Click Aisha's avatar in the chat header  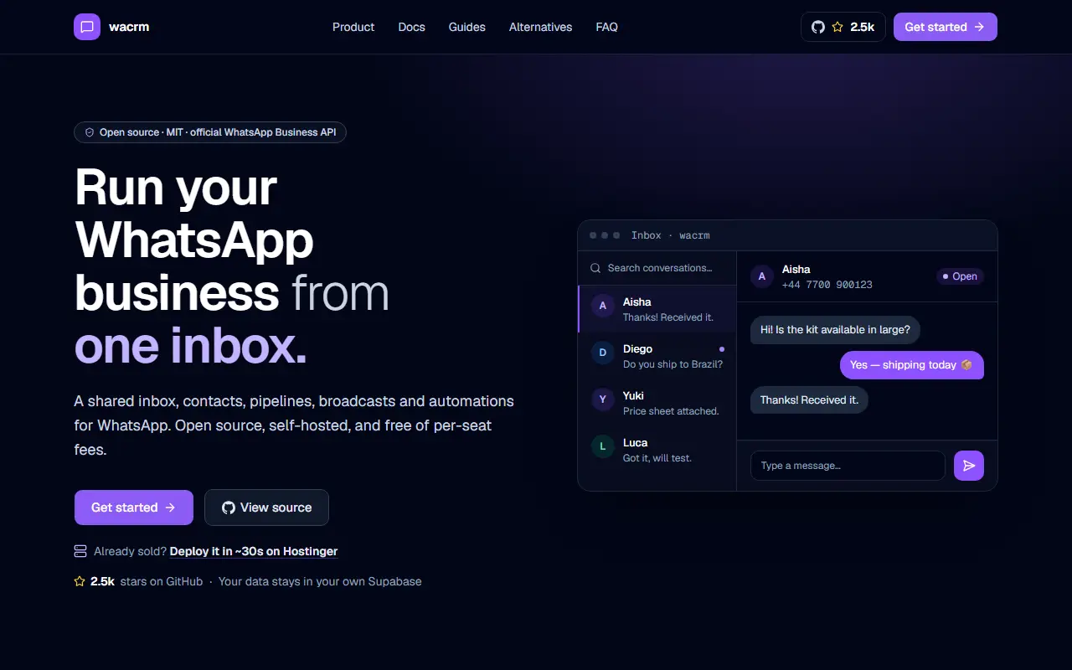click(x=762, y=276)
